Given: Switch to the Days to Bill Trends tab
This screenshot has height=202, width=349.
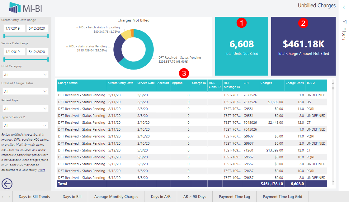Looking at the screenshot, I should [34, 197].
